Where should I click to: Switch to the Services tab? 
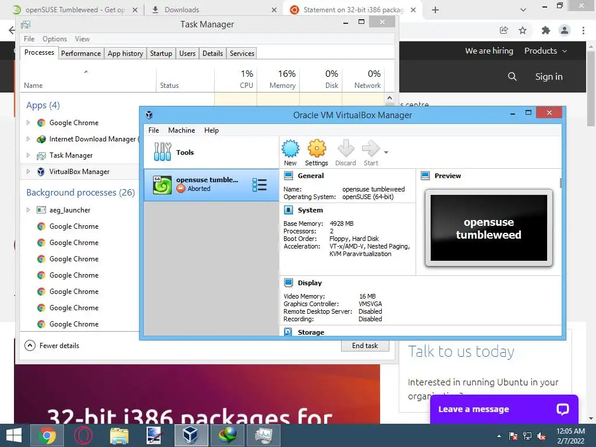tap(242, 53)
